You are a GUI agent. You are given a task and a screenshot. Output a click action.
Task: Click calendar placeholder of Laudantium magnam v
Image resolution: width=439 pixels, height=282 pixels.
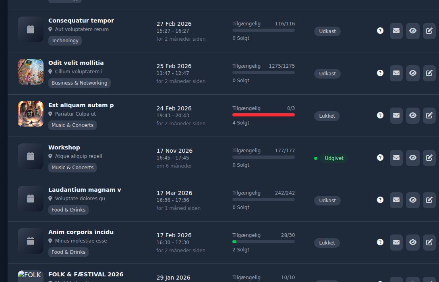point(31,199)
